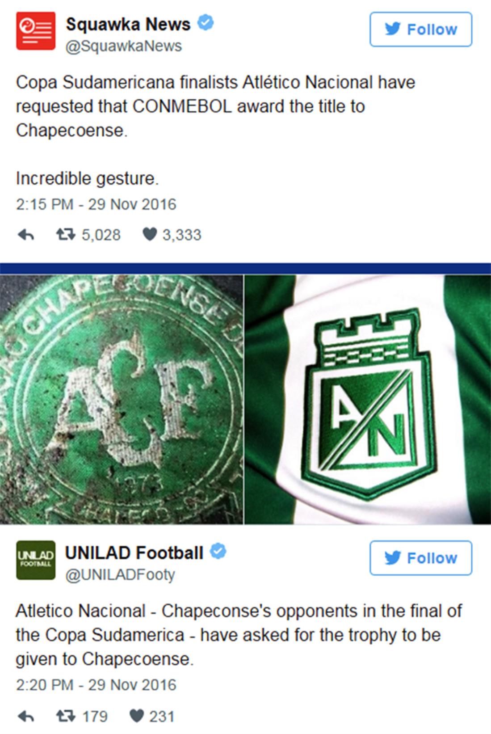View the Chapecoense crest photo
The width and height of the screenshot is (491, 734).
pos(122,399)
